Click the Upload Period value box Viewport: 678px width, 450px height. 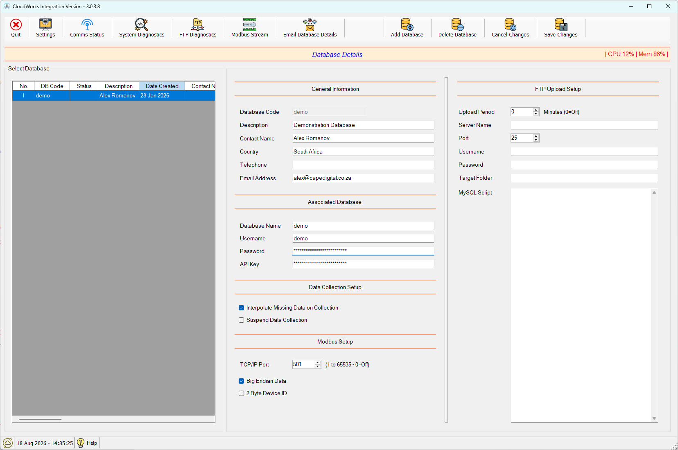point(522,112)
